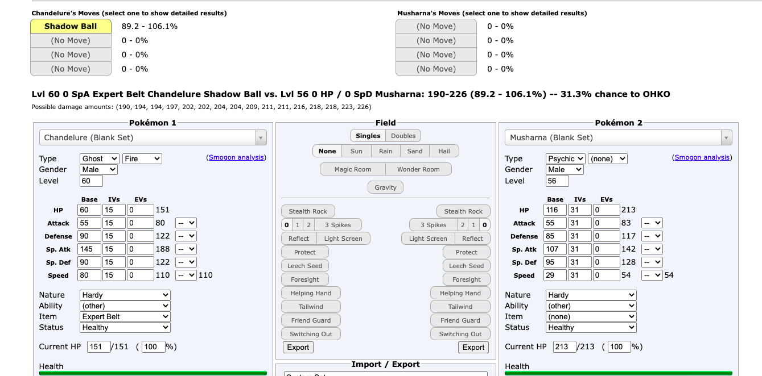Open Musharna's Status dropdown
The height and width of the screenshot is (376, 762).
point(591,328)
